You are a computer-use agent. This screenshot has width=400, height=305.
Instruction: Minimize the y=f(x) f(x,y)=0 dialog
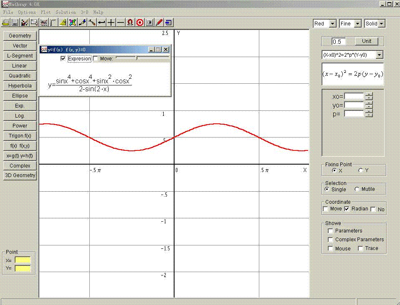coord(152,50)
